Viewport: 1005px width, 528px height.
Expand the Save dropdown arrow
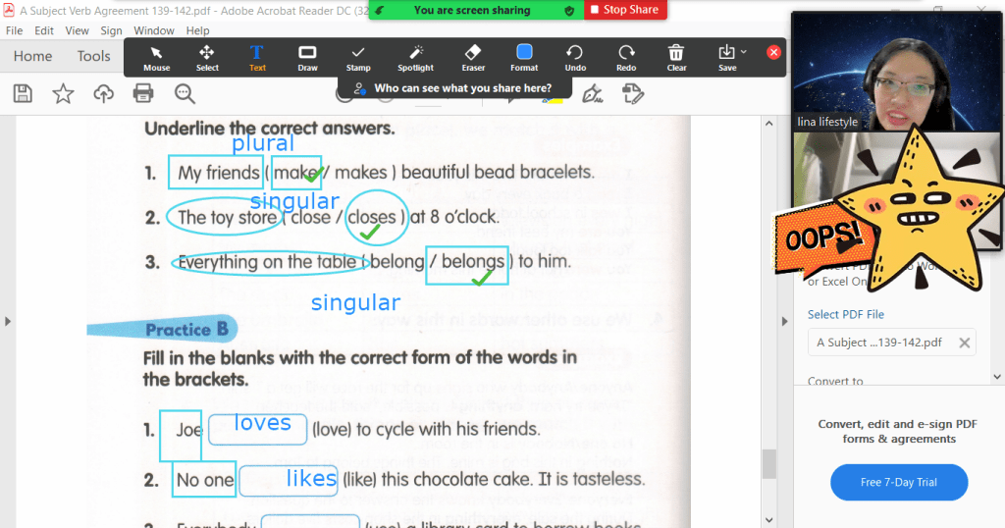pyautogui.click(x=744, y=52)
